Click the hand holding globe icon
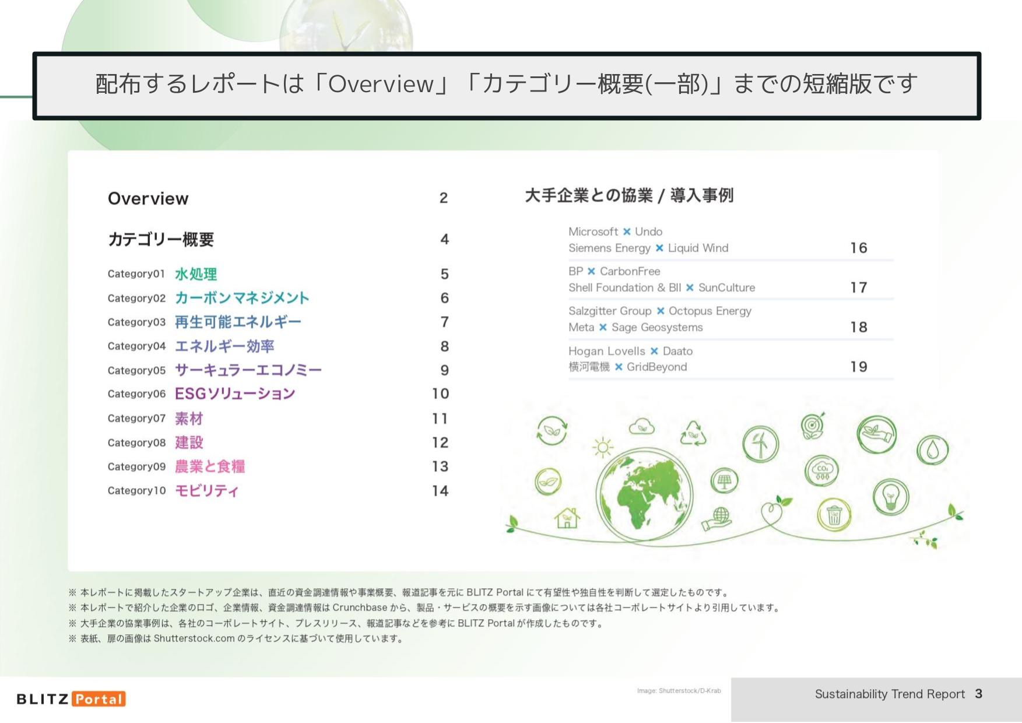Viewport: 1022px width, 723px height. (717, 519)
